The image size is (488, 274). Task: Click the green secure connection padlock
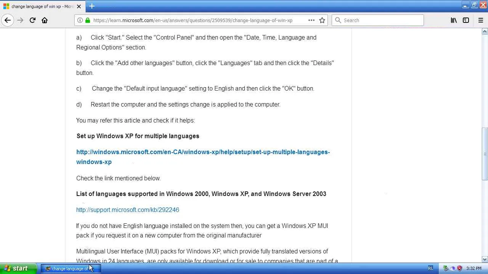(x=87, y=20)
